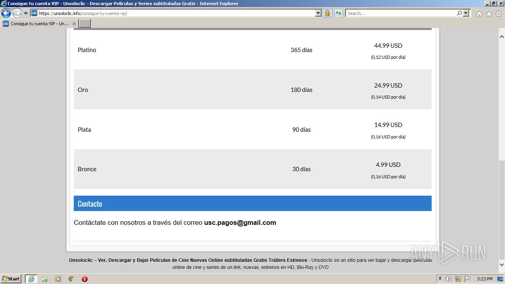Click the Oro plan name
This screenshot has height=284, width=505.
[x=83, y=90]
